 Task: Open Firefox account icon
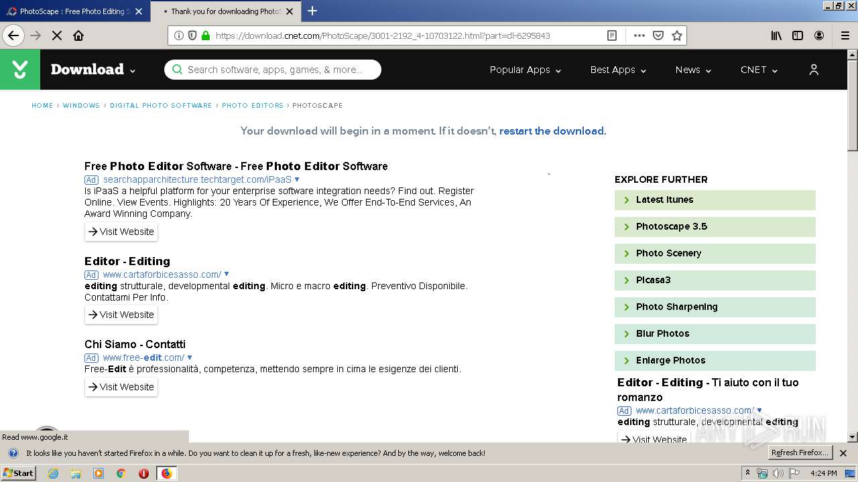point(819,35)
